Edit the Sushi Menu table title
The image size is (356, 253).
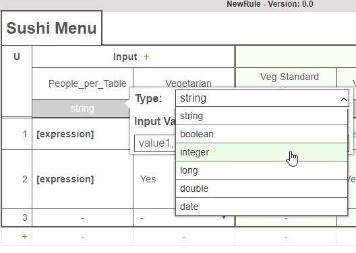click(x=51, y=28)
